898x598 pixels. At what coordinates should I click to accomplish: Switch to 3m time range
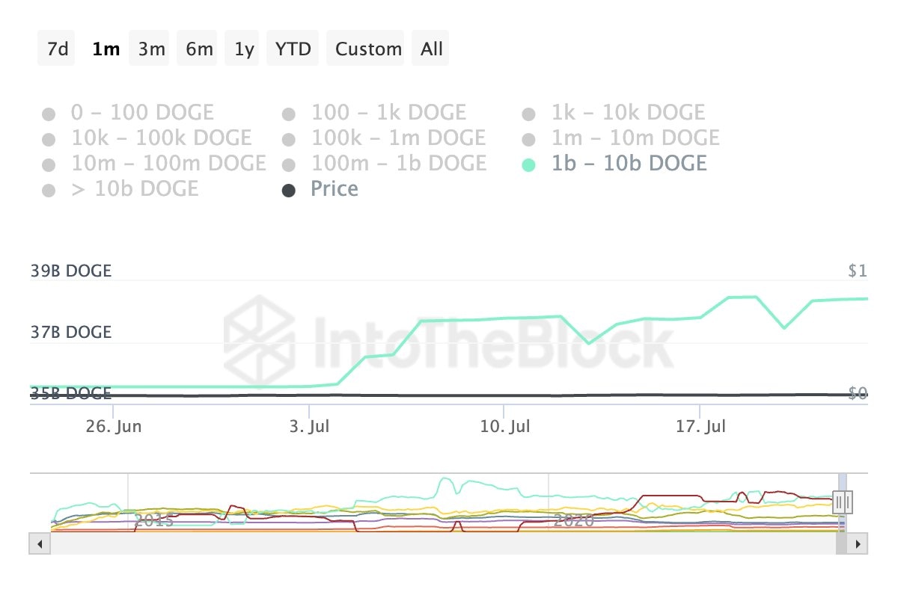pos(151,49)
